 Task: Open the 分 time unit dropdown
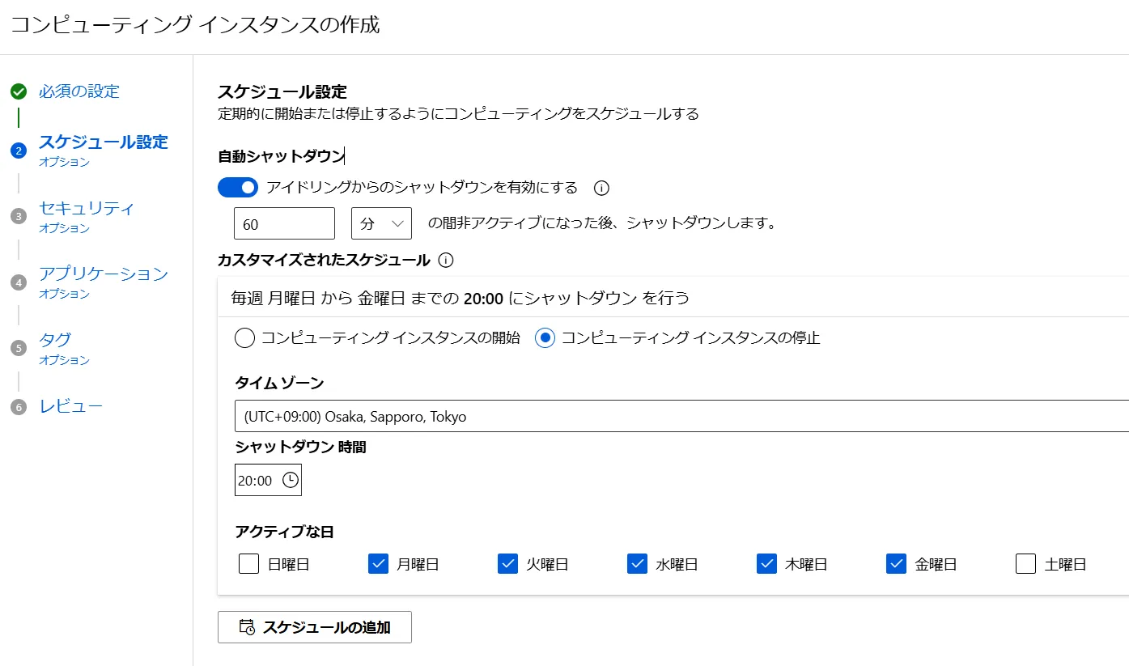(x=381, y=223)
